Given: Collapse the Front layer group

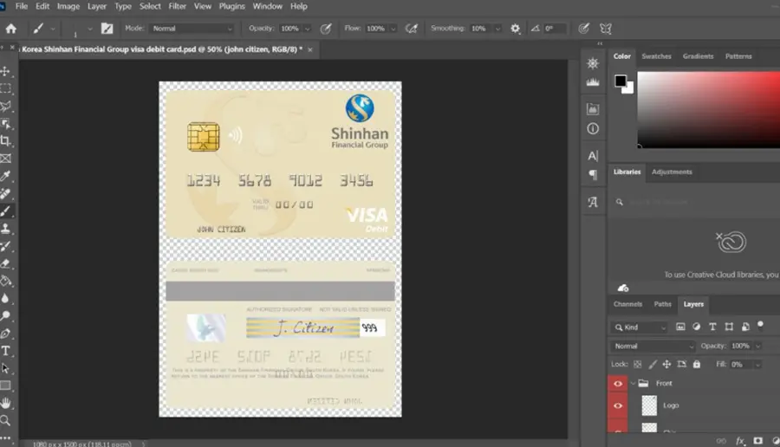Looking at the screenshot, I should point(634,384).
